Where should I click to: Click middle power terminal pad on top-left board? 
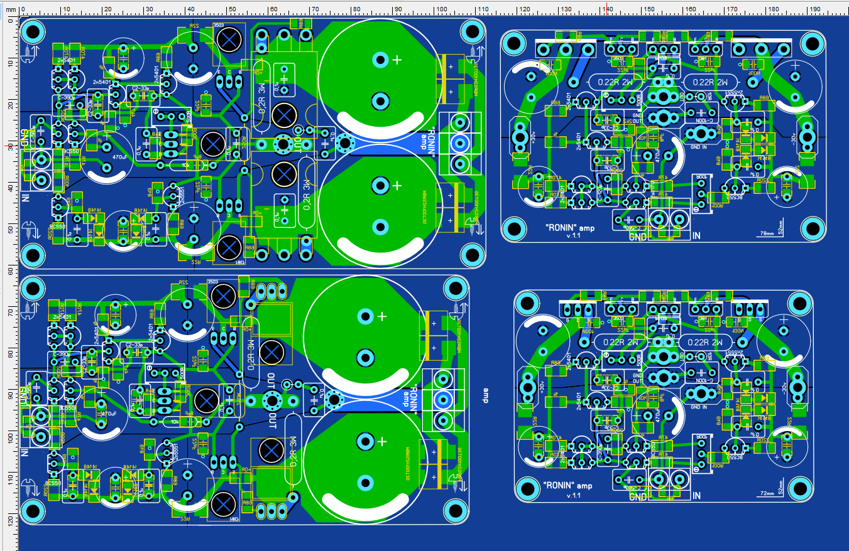coord(459,142)
